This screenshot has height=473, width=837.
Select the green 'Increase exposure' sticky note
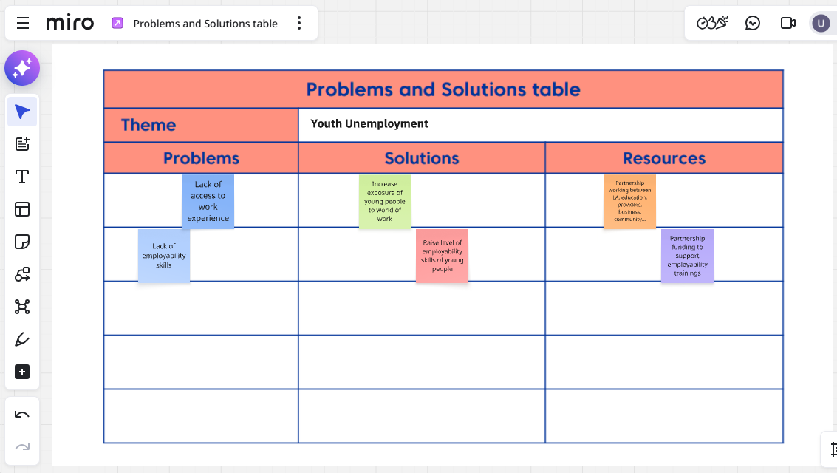click(385, 201)
